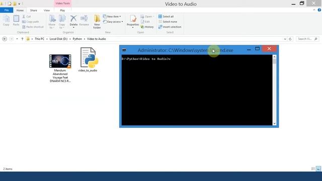
Task: Open Explorer Help question mark icon
Action: [319, 10]
